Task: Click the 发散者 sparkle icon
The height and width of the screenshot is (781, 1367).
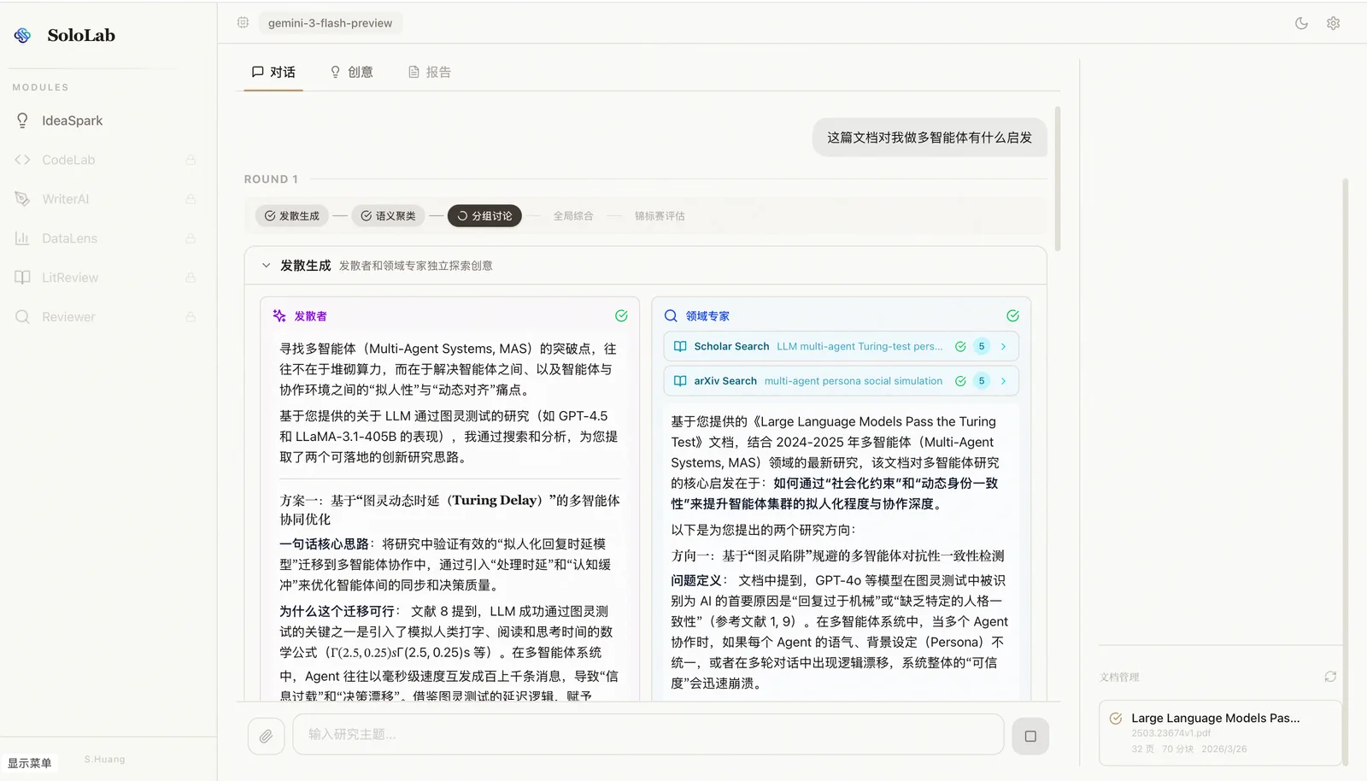Action: coord(279,316)
